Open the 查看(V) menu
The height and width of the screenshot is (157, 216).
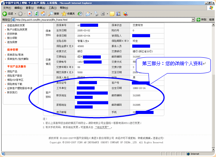[x=29, y=8]
